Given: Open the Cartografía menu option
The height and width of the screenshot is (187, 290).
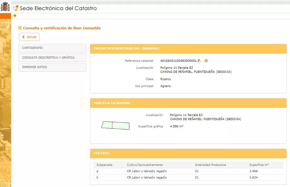Looking at the screenshot, I should [52, 48].
